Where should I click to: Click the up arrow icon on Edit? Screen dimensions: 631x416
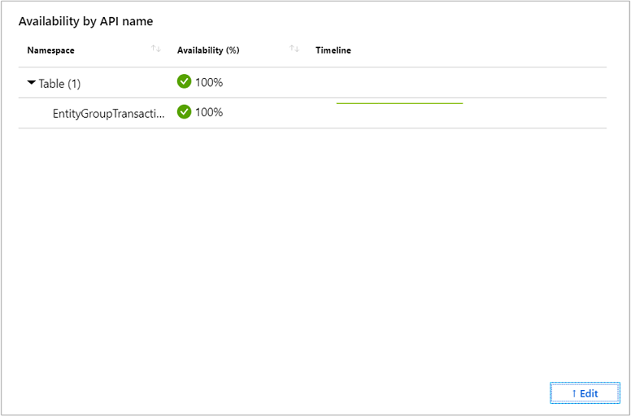point(573,393)
